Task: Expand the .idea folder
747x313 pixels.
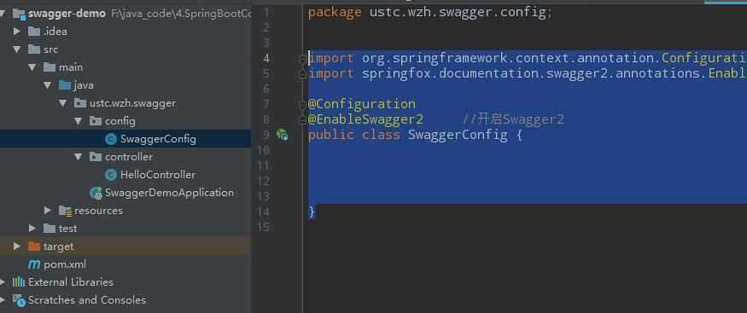Action: pos(17,32)
